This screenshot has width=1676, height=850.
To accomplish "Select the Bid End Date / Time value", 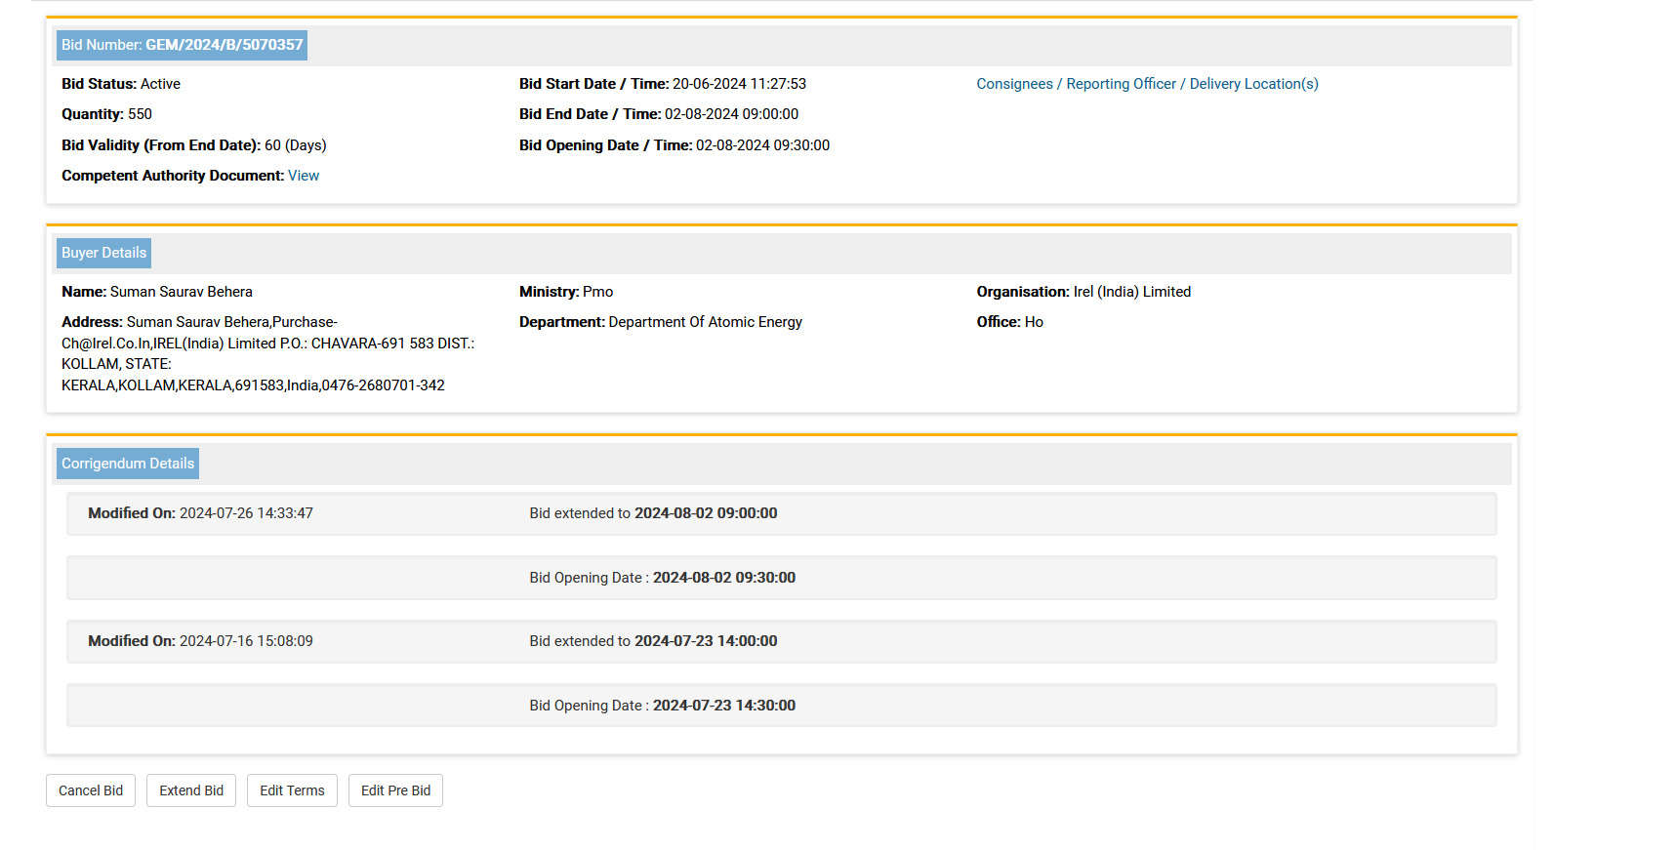I will coord(731,114).
